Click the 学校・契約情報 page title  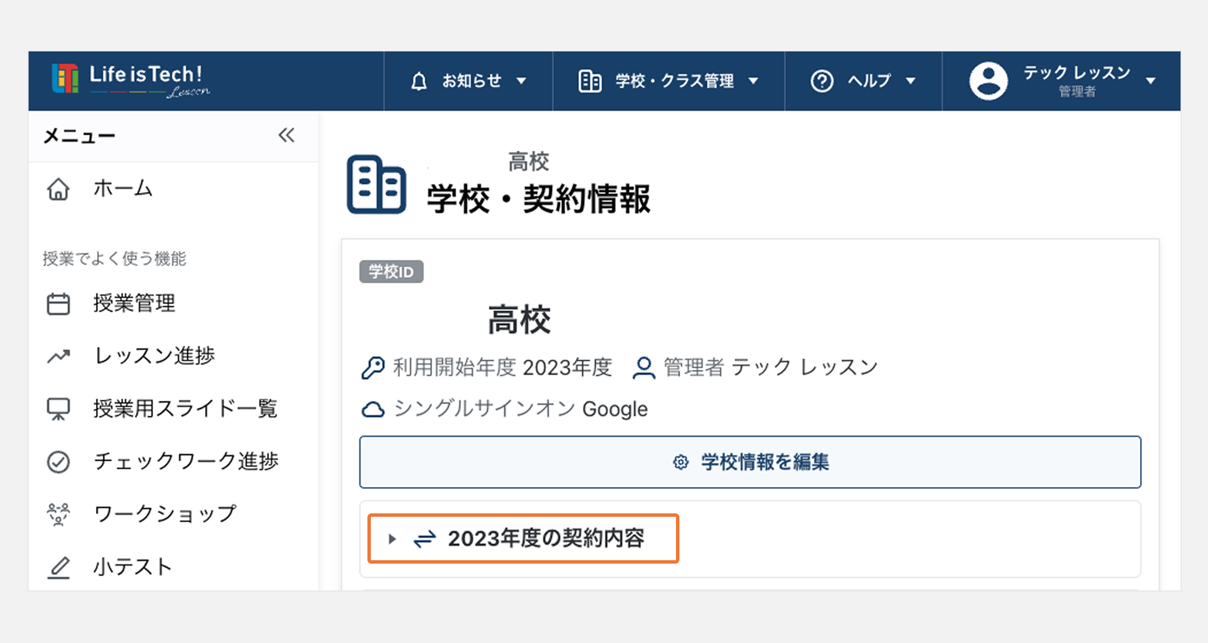click(538, 199)
